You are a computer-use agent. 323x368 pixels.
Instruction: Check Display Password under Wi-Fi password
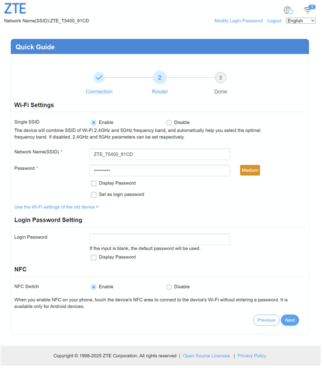pyautogui.click(x=93, y=183)
